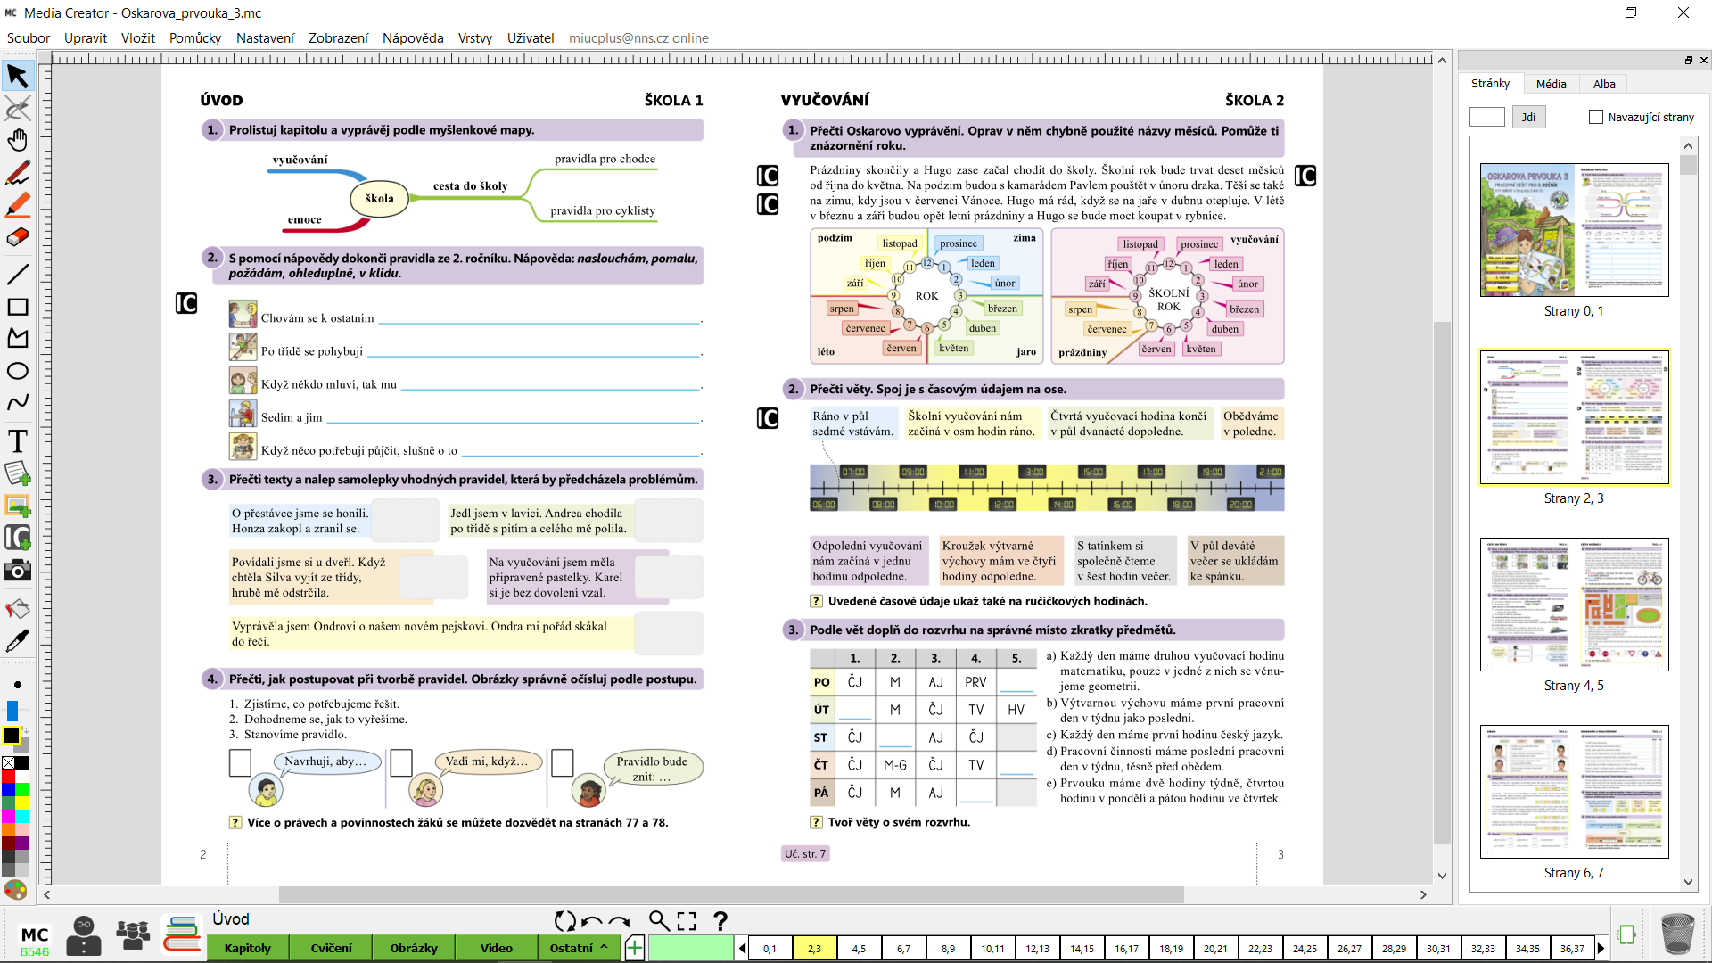Screen dimensions: 1712x963
Task: Select the paint bucket fill tool
Action: pyautogui.click(x=17, y=609)
